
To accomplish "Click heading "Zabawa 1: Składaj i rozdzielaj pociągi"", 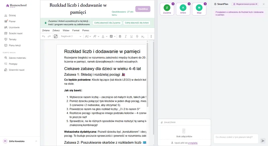I will coord(95,75).
